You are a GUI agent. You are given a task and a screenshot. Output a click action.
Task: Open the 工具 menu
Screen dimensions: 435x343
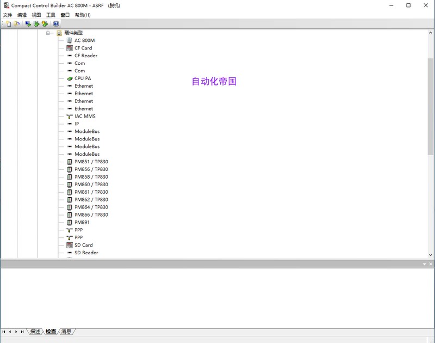(x=51, y=15)
